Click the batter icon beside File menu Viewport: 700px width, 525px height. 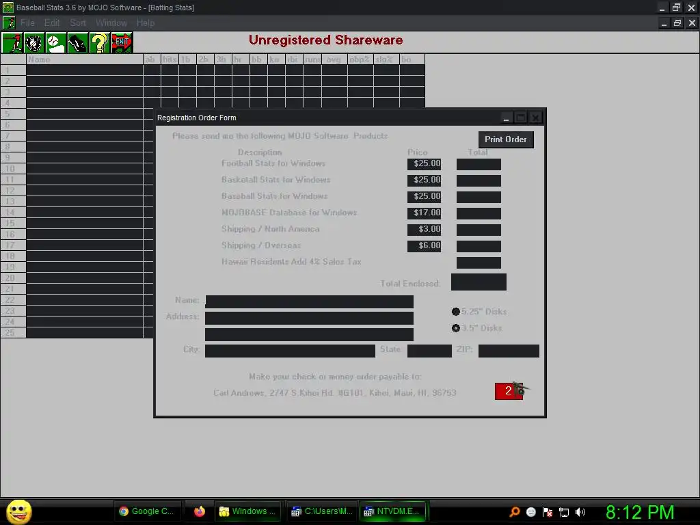8,23
